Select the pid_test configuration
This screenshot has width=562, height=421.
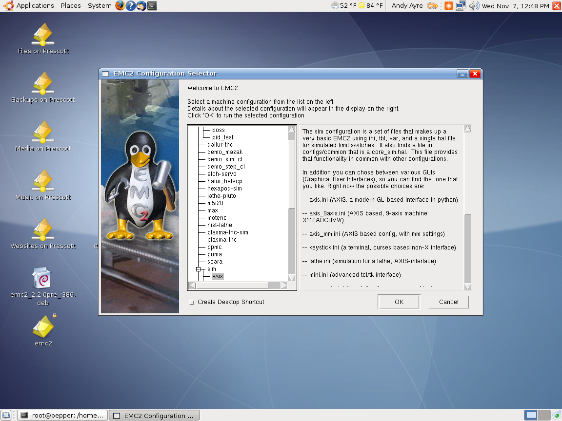coord(222,137)
